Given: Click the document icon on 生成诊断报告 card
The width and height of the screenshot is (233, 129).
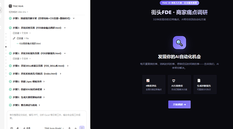Looking at the screenshot, I should (x=199, y=80).
